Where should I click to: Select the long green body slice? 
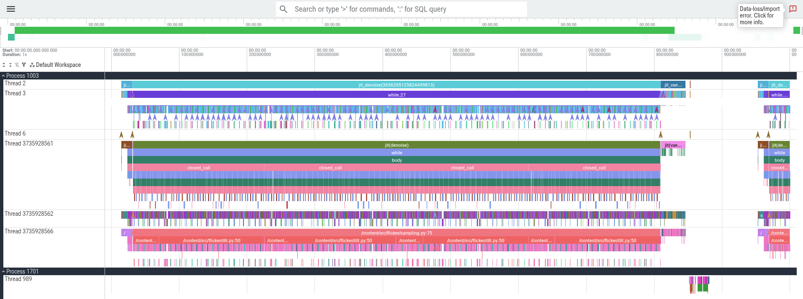[396, 160]
